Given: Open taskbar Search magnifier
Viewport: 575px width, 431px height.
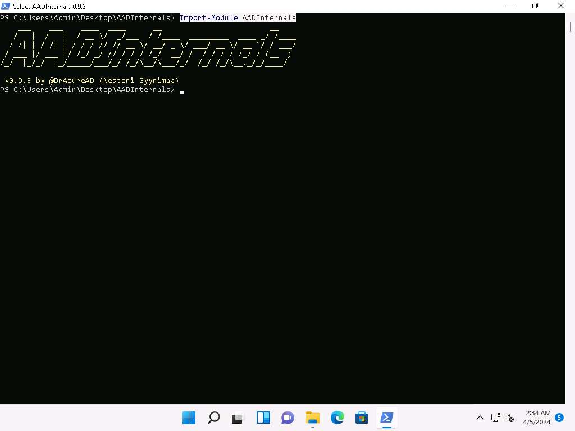Looking at the screenshot, I should tap(214, 418).
